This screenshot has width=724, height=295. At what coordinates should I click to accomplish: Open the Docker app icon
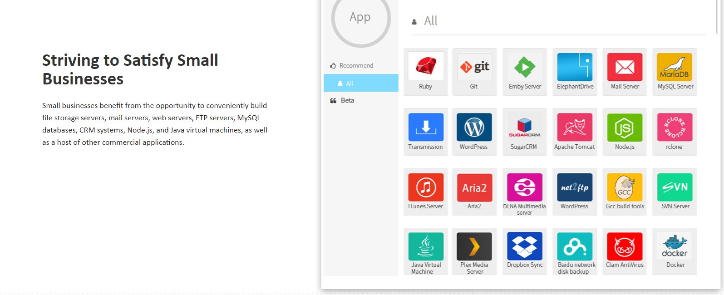(675, 246)
